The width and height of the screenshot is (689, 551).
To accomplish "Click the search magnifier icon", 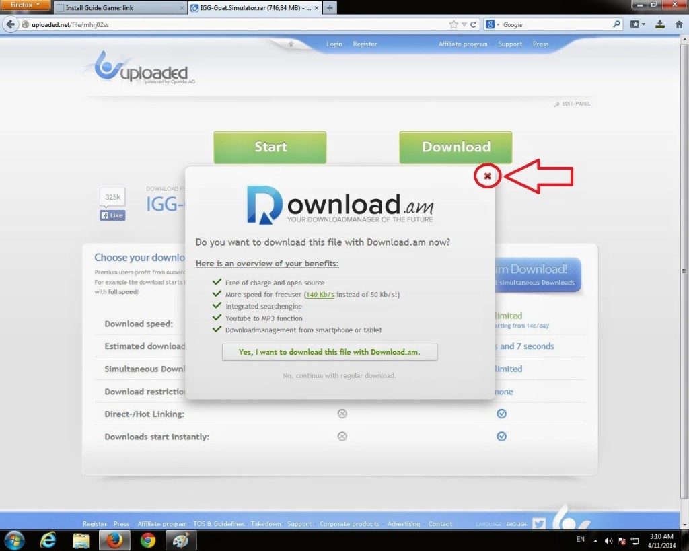I will [616, 24].
